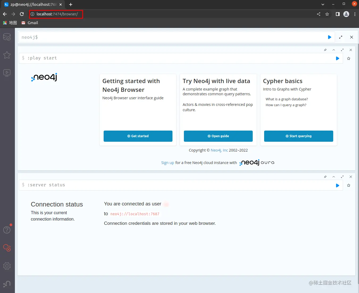Toggle the browser side panel
This screenshot has width=359, height=293.
tap(337, 14)
